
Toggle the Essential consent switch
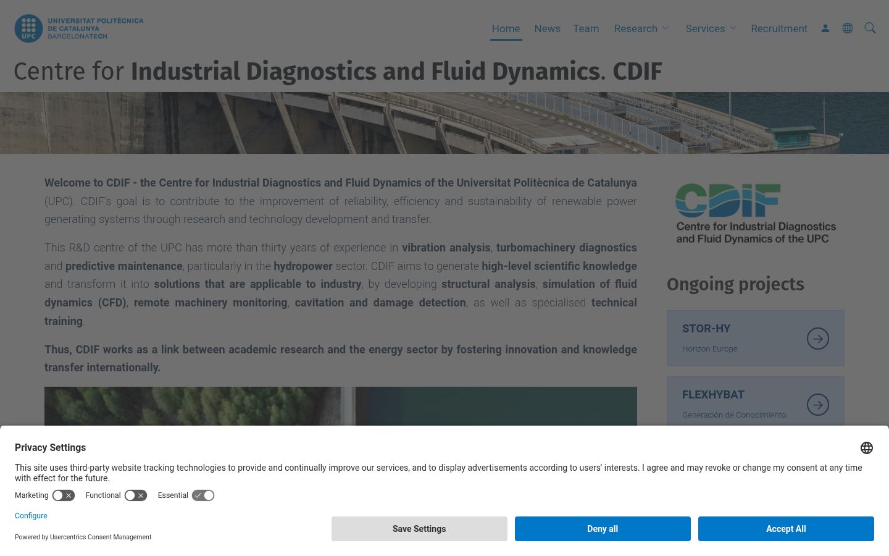pos(203,495)
